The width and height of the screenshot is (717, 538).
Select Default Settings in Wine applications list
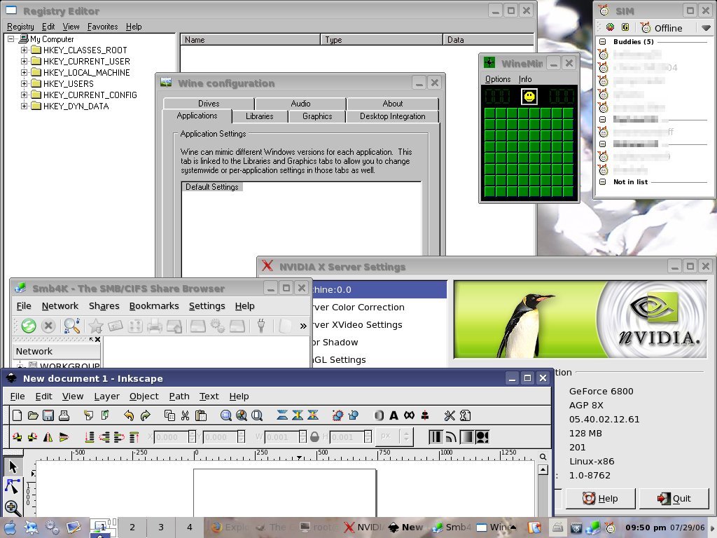[211, 186]
